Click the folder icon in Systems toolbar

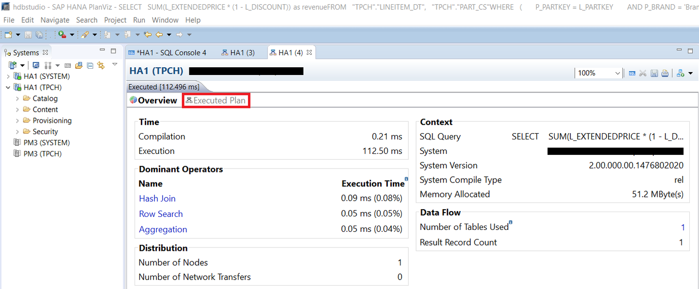click(x=79, y=65)
